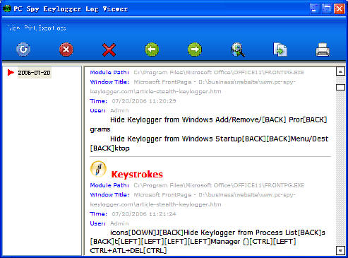Click the vertical scrollbar thumb
The image size is (348, 258).
[x=340, y=87]
